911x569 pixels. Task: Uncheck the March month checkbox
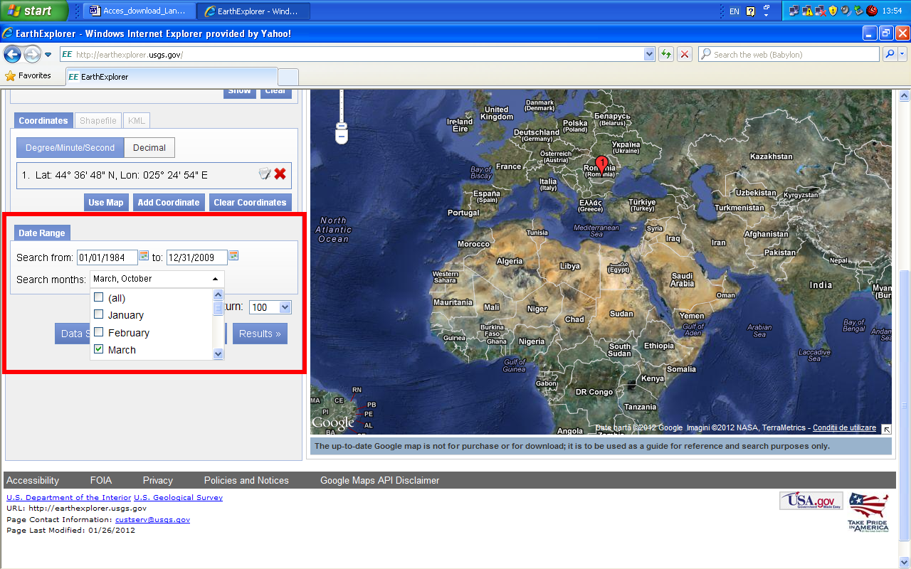[x=99, y=349]
